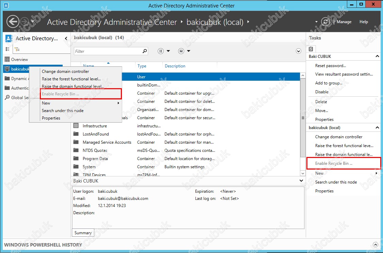Click the Program Data folder icon
The image size is (383, 253).
point(76,158)
